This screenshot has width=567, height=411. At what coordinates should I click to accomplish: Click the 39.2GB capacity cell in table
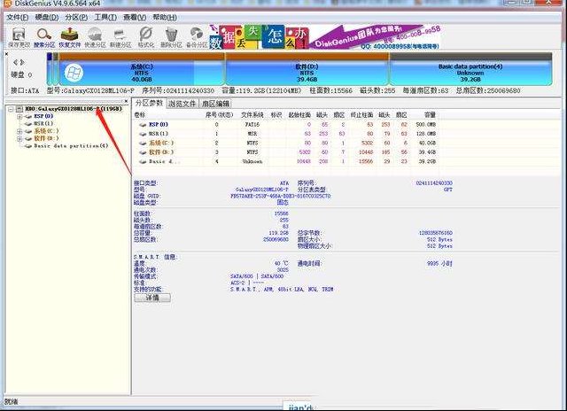point(427,161)
